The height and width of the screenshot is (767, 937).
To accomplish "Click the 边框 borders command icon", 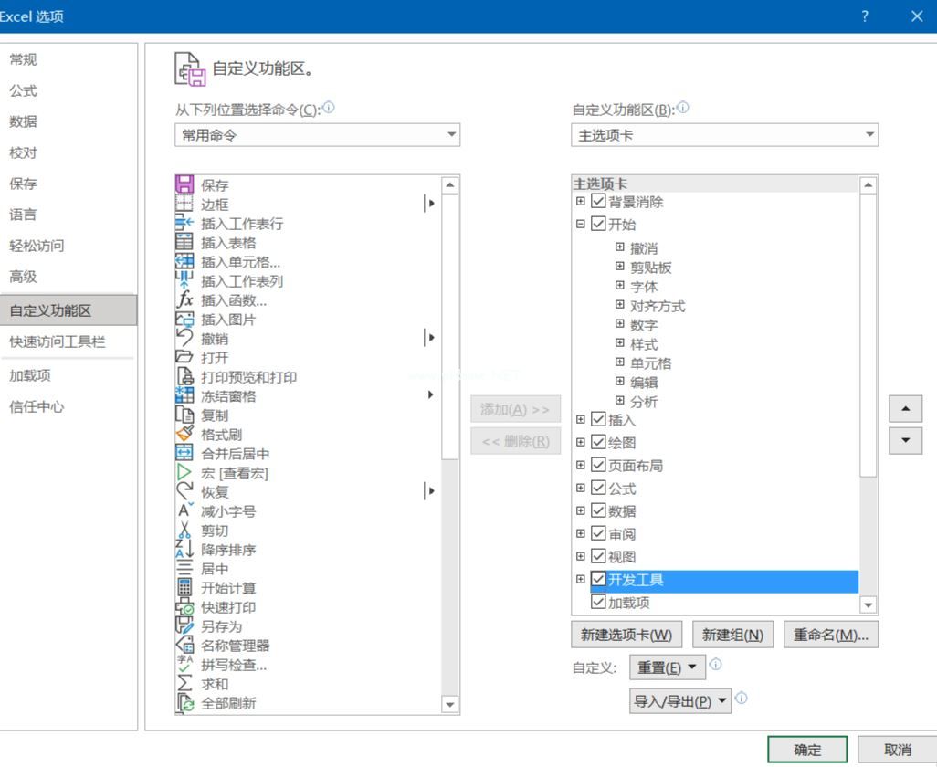I will [184, 203].
